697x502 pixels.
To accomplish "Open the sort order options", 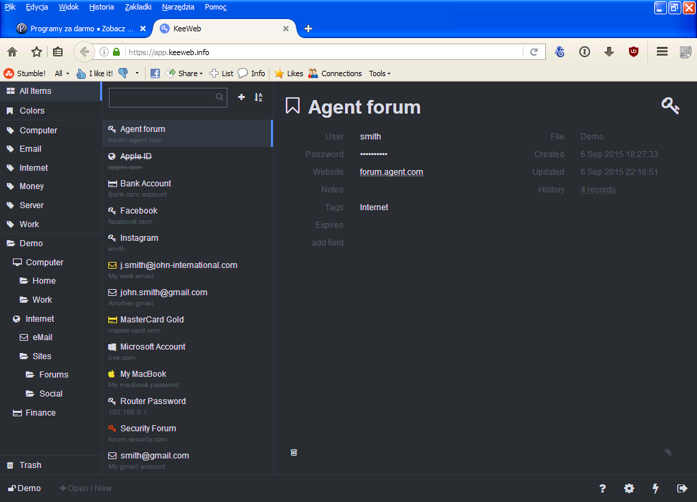I will pos(258,97).
